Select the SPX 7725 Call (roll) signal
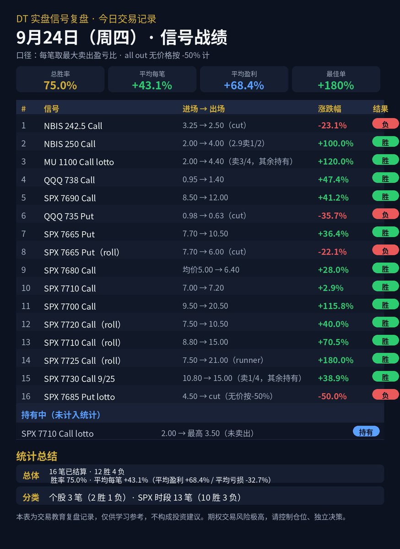Screen dimensions: 400x549 click(x=82, y=361)
